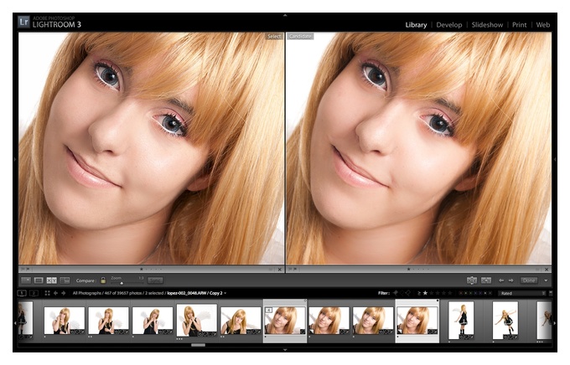This screenshot has width=570, height=365.
Task: Click filmstrip grid shortcut icon
Action: (x=47, y=293)
